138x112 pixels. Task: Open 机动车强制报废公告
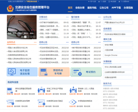(48, 59)
